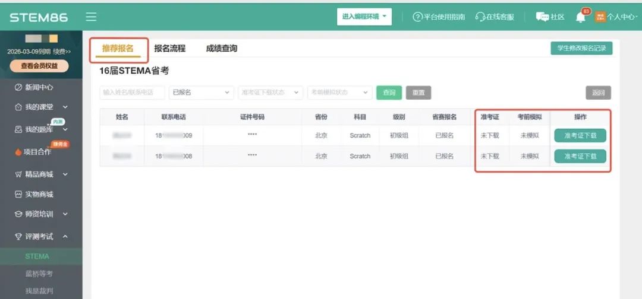This screenshot has height=299, width=642.
Task: Switch to the 报名流程 tab
Action: pos(169,49)
